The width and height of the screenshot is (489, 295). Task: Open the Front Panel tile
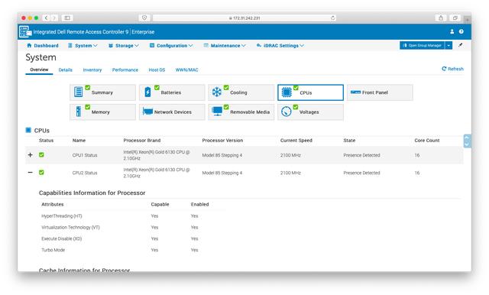(x=380, y=92)
